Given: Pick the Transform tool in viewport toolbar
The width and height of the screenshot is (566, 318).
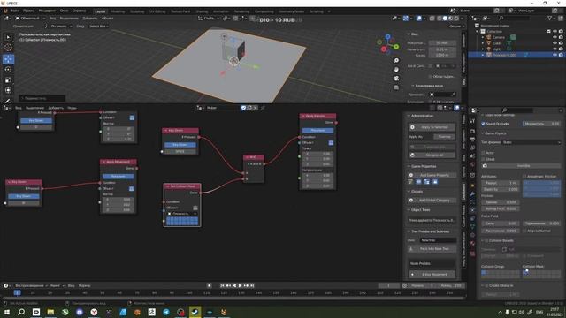Looking at the screenshot, I should pyautogui.click(x=8, y=90).
